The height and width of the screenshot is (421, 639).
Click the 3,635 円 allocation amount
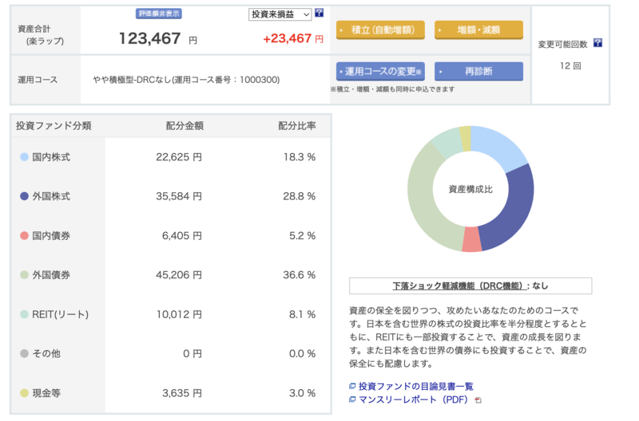182,393
